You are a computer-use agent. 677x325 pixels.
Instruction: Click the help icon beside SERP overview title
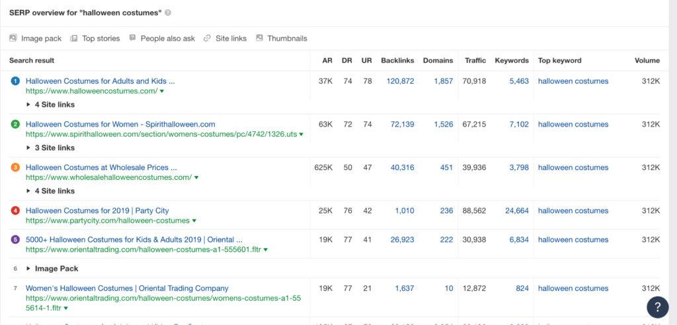tap(168, 13)
